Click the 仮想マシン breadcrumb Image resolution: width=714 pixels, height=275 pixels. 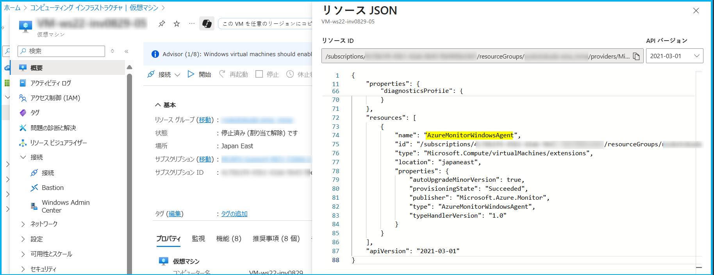tap(144, 8)
